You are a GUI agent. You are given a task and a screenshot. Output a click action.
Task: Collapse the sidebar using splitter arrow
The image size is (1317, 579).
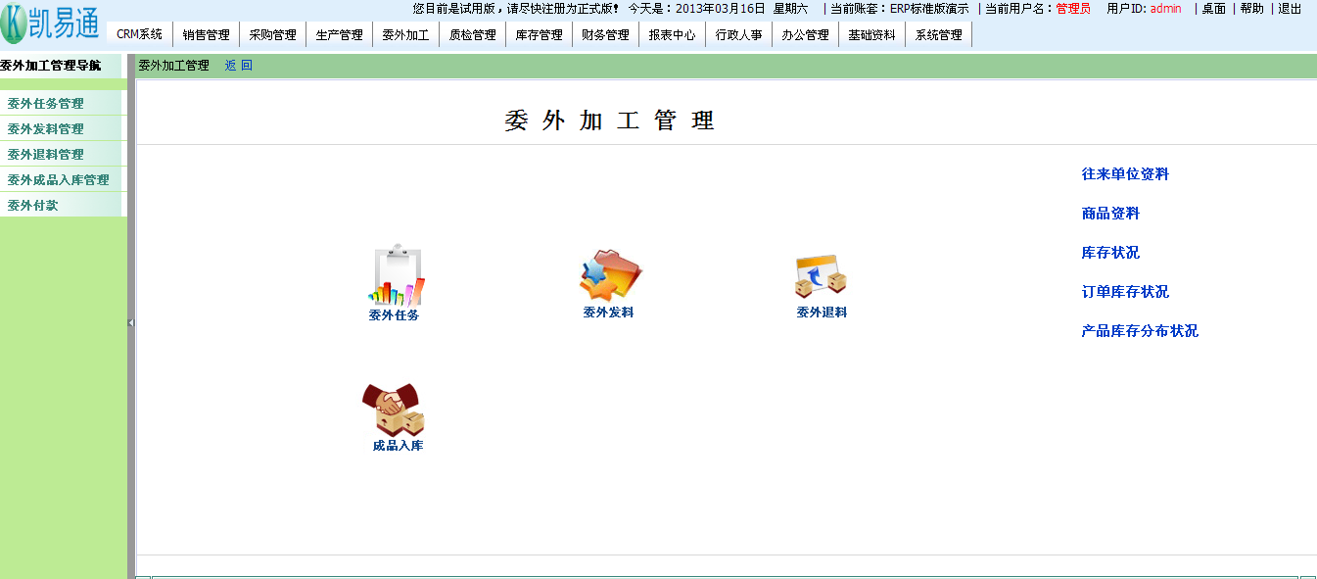[130, 322]
